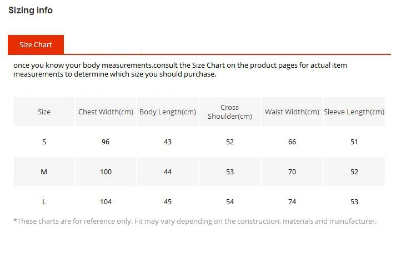Click body length value 43
Viewport: 396px width, 257px height.
(x=168, y=142)
